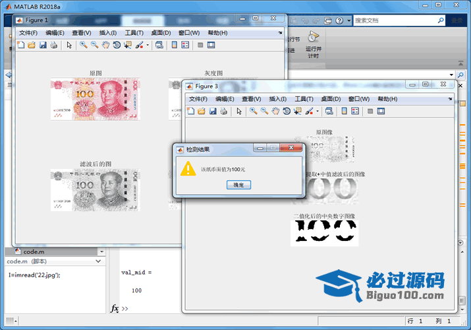Select Pan hand tool in Figure 3
This screenshot has height=330, width=471.
pos(275,112)
